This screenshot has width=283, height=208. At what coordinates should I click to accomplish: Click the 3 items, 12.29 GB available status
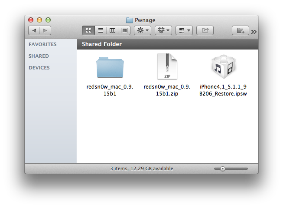pos(142,168)
